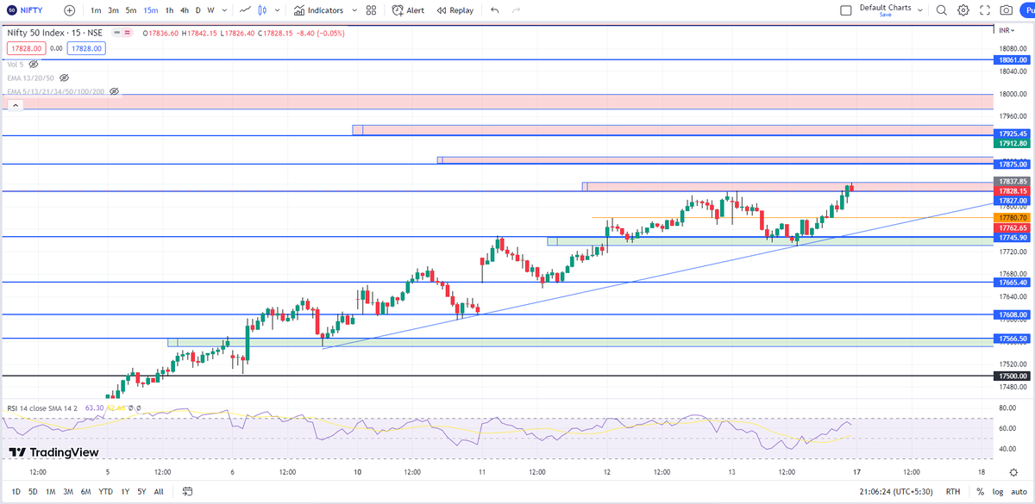
Task: Set date range to 5Y
Action: pos(141,492)
